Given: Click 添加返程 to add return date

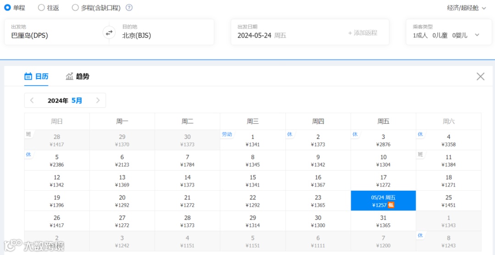Looking at the screenshot, I should point(363,33).
